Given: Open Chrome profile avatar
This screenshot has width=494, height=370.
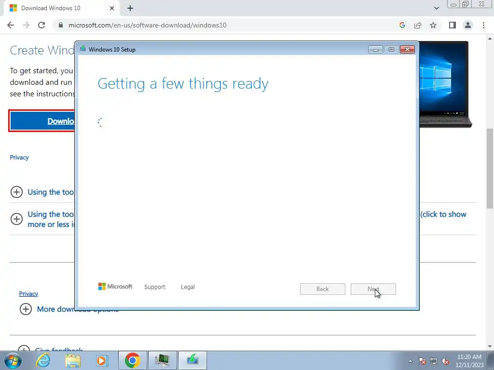Looking at the screenshot, I should (x=468, y=25).
